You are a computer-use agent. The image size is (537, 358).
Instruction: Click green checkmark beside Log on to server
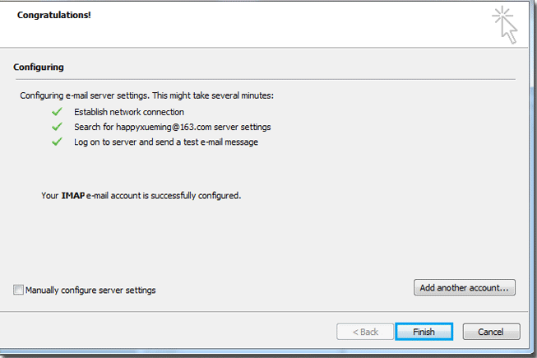[x=57, y=142]
